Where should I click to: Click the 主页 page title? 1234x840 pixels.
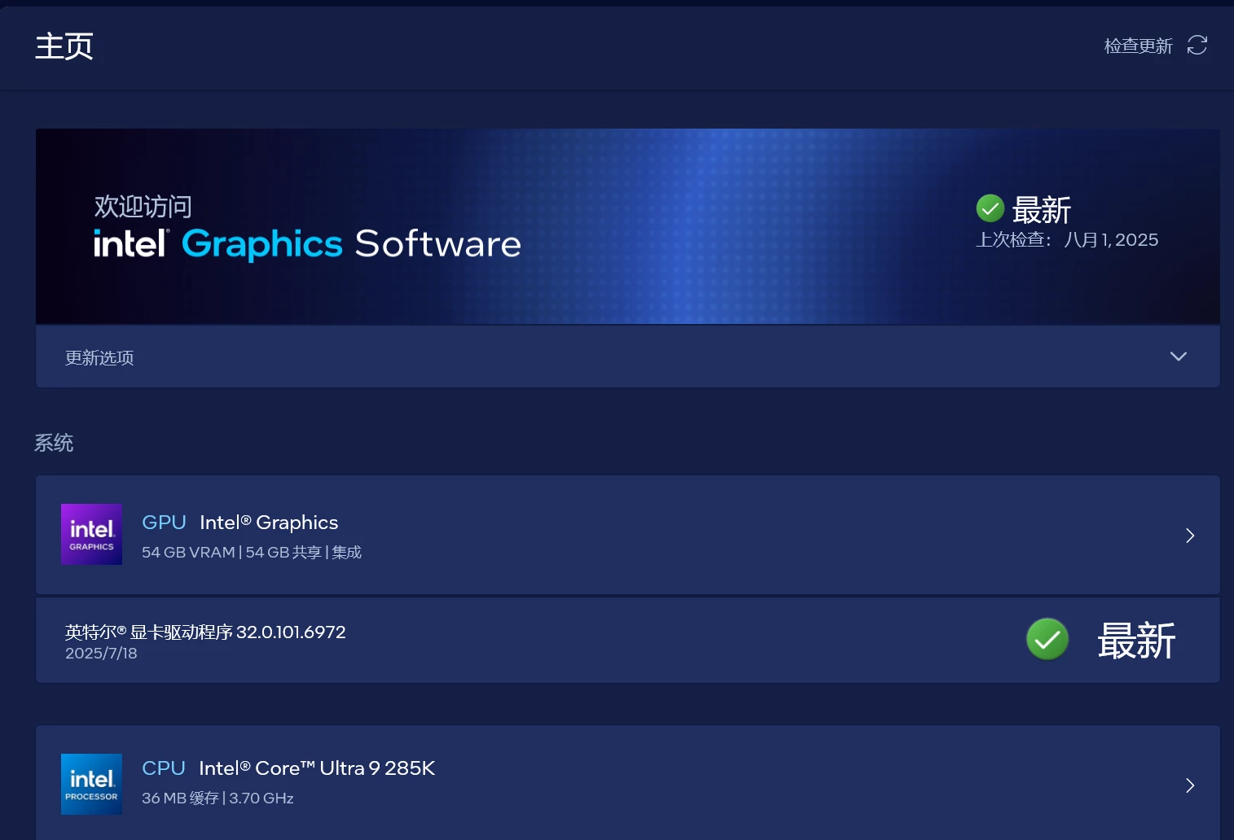pos(64,46)
